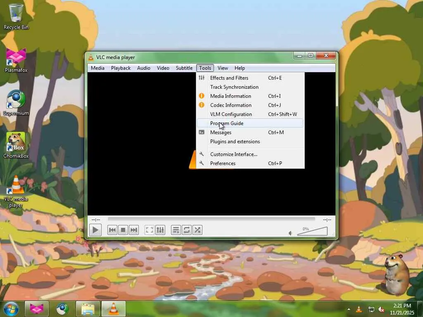Select the Plasmafox desktop shortcut
The image size is (423, 317).
click(x=16, y=60)
